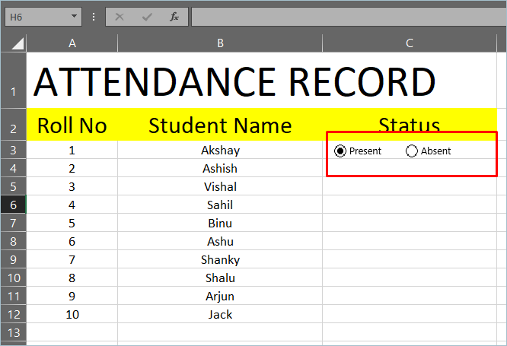Screen dimensions: 507x346
Task: Select column C header
Action: click(x=409, y=43)
